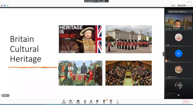Image resolution: width=193 pixels, height=105 pixels.
Task: Click the Buckingham Palace guards image
Action: [129, 39]
